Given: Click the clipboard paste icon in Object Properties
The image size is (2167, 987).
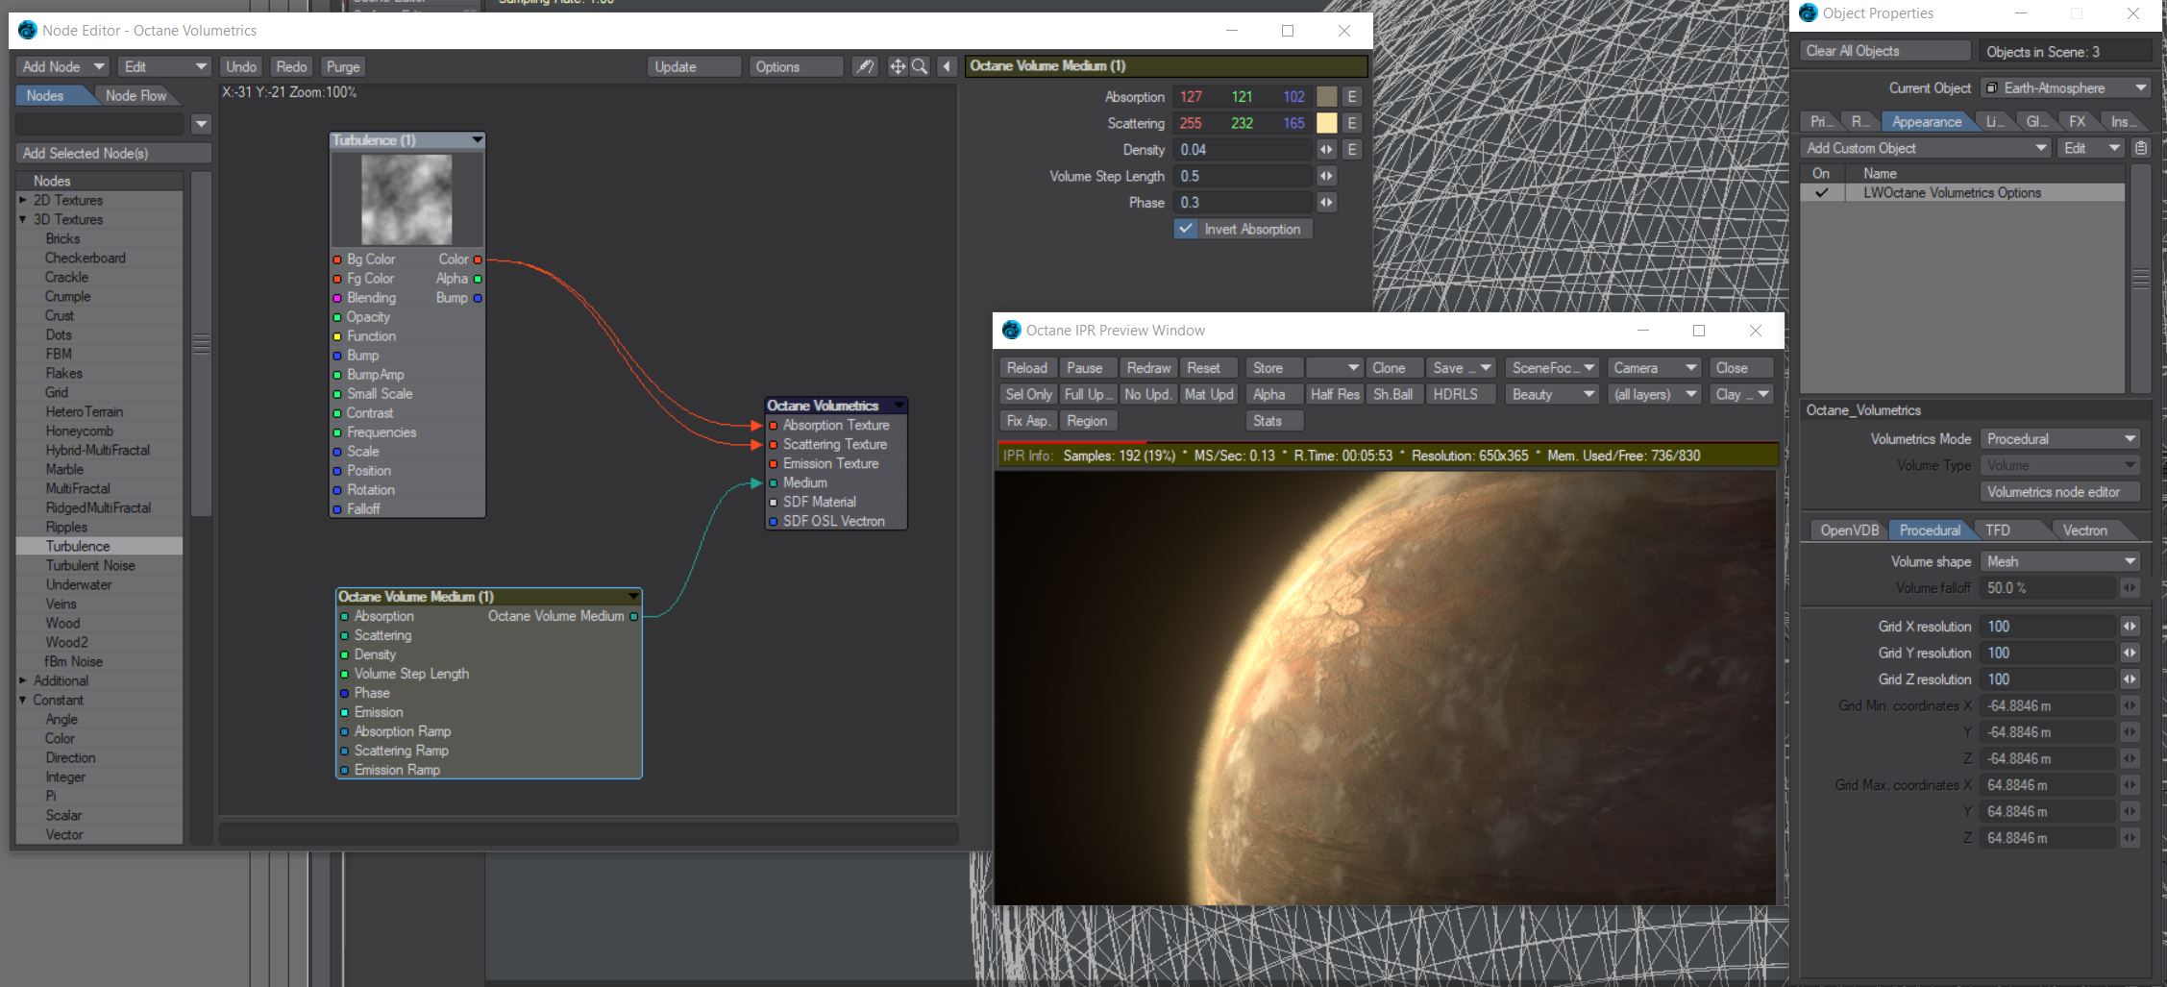Looking at the screenshot, I should click(x=2141, y=148).
